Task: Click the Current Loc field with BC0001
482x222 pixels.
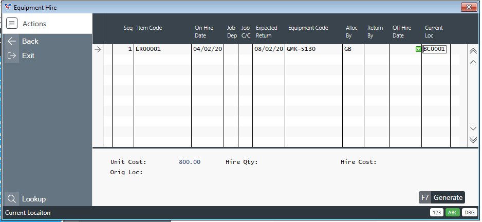Action: pos(435,49)
